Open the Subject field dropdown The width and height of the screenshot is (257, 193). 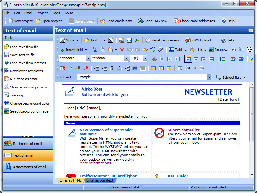click(231, 78)
